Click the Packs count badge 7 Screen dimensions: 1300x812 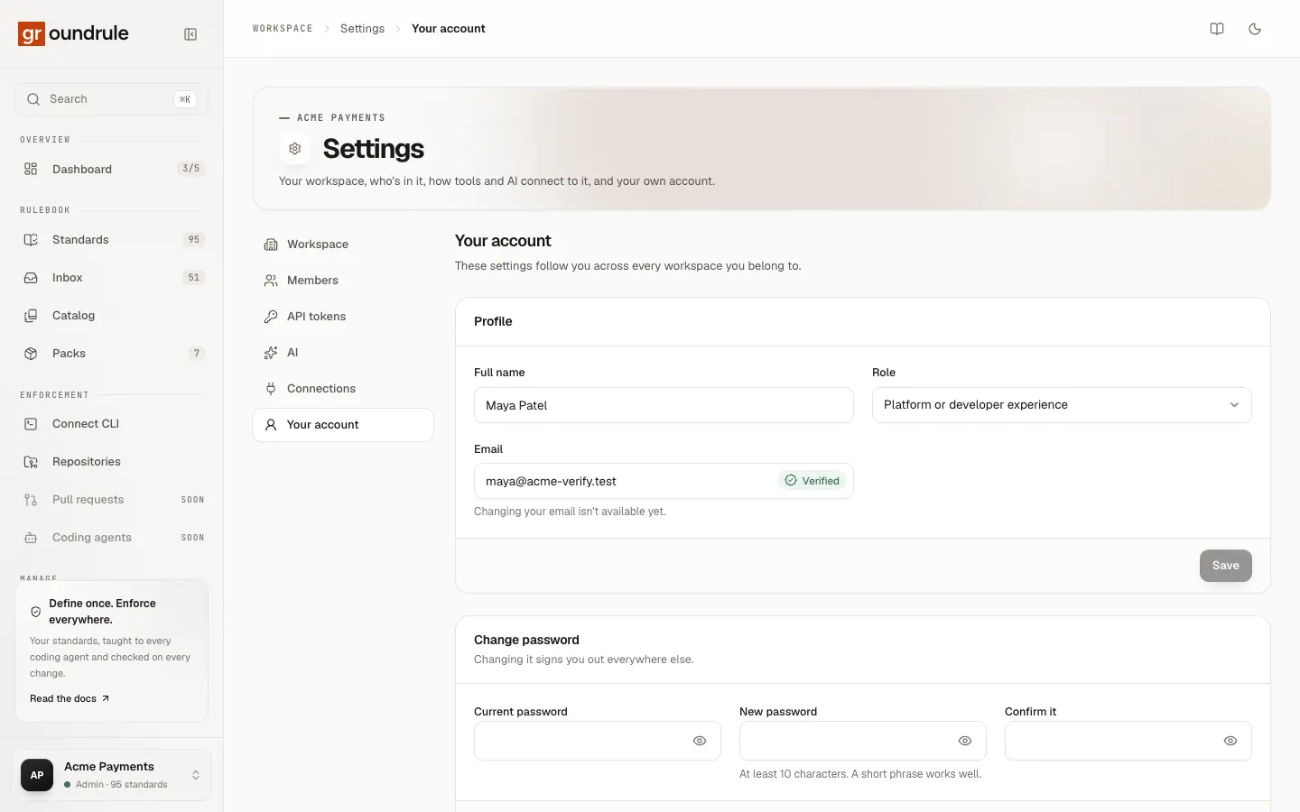click(196, 353)
